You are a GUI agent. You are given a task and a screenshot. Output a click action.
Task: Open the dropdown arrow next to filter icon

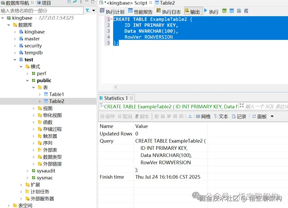coord(94,11)
